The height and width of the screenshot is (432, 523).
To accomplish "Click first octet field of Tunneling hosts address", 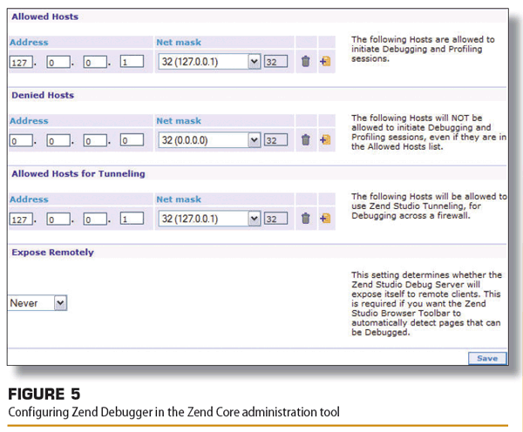I will (x=20, y=219).
